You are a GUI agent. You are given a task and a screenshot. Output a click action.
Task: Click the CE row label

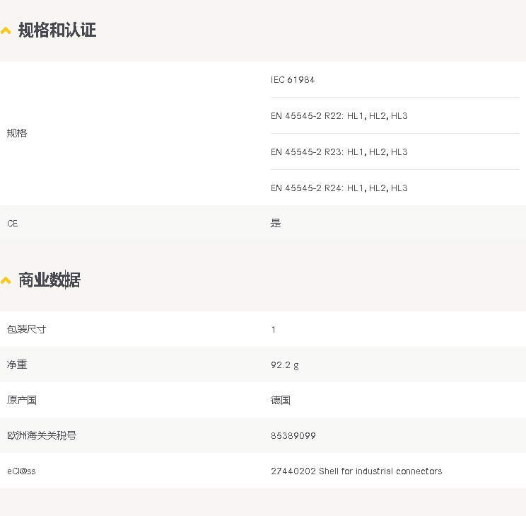click(13, 224)
